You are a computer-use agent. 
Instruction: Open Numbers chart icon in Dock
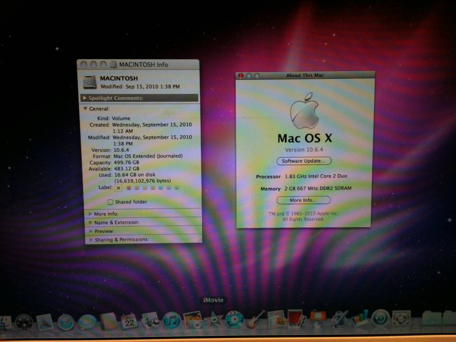coord(360,318)
